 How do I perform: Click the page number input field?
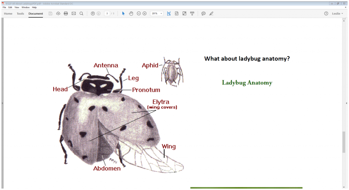coord(107,14)
